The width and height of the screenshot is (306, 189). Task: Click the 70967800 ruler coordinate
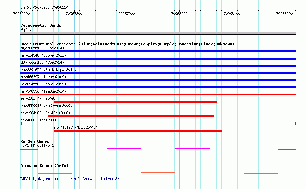click(74, 14)
